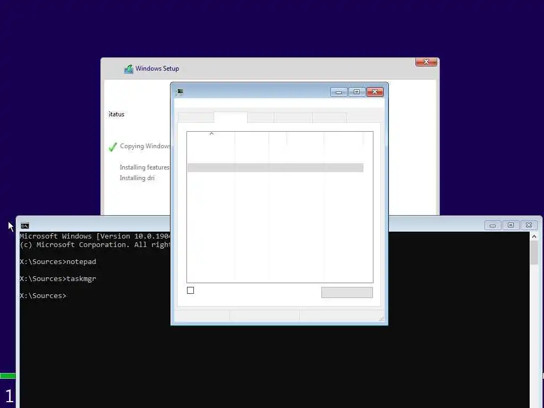Click the 'Status' label in Windows Setup
The width and height of the screenshot is (544, 408).
[116, 115]
